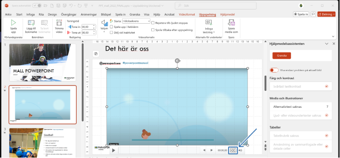The height and width of the screenshot is (158, 340).
Task: Open the Starta dropdown I klicksekvens
Action: click(x=136, y=21)
